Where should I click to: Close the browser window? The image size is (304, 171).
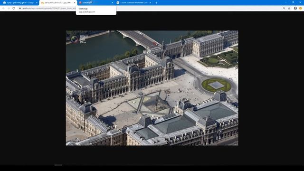point(301,2)
